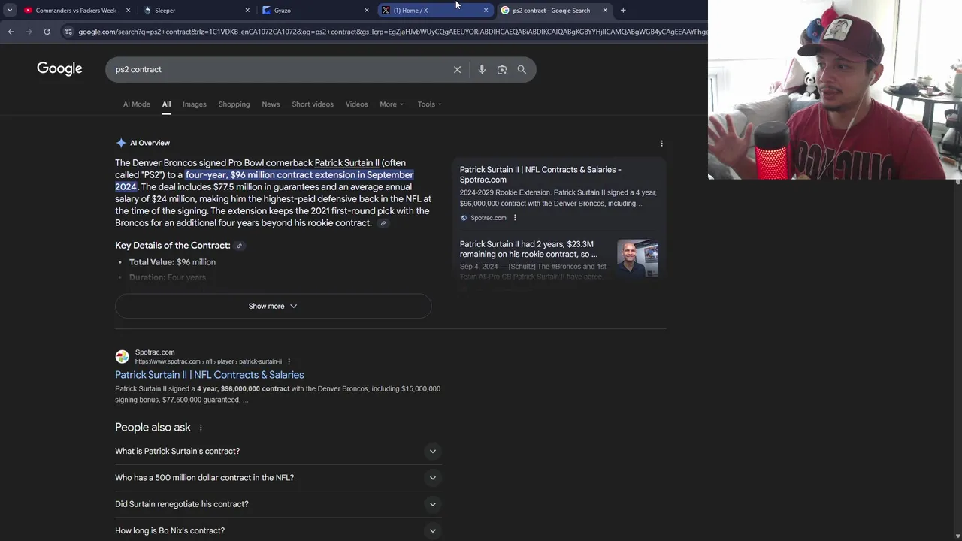Close the Gyazo tab

pos(367,10)
